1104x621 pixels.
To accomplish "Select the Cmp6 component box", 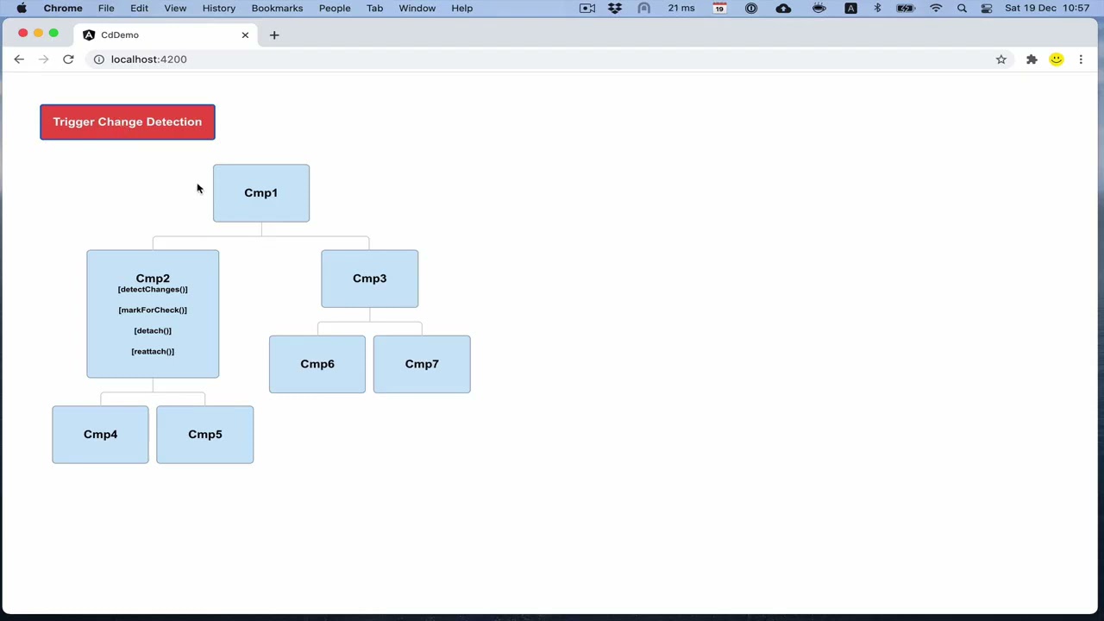I will pos(317,364).
